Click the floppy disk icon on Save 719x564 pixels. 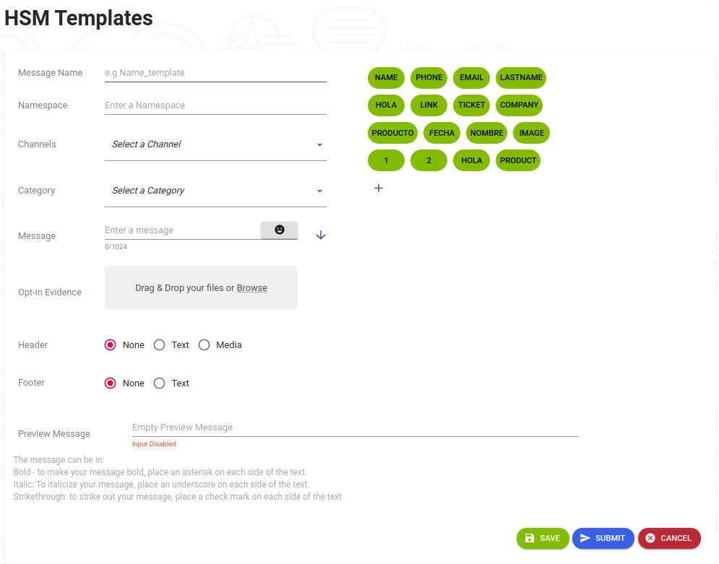(530, 538)
